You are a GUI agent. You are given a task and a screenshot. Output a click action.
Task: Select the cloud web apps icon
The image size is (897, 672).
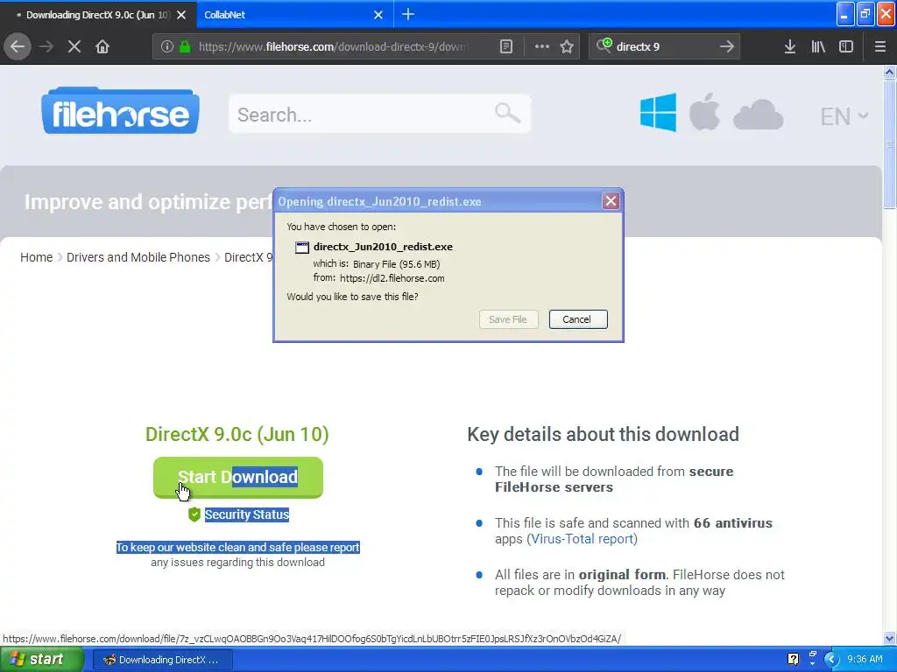point(758,115)
